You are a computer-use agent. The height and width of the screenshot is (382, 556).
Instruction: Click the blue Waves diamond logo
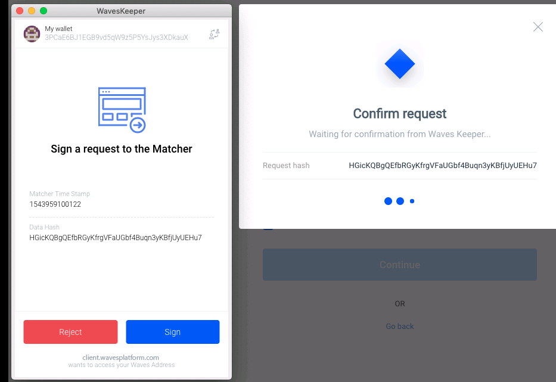[400, 64]
